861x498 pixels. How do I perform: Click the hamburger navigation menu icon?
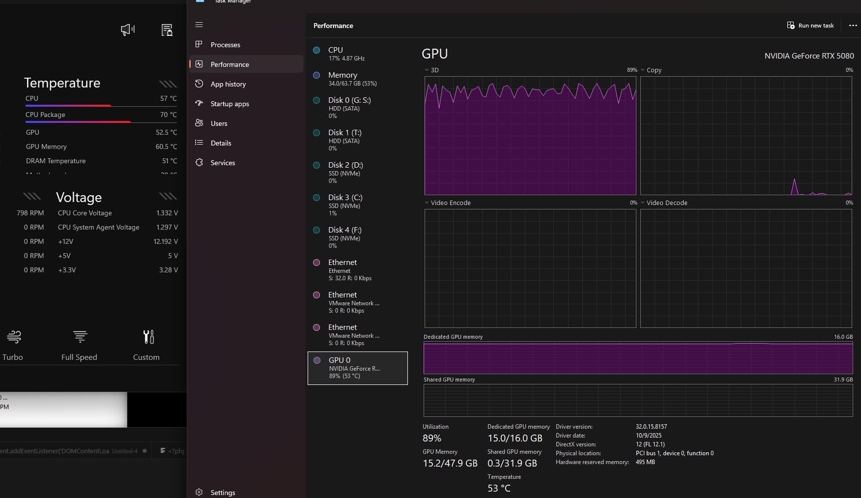click(x=199, y=25)
